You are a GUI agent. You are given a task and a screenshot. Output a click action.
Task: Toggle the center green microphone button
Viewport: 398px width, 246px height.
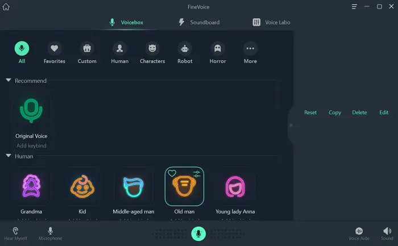tap(198, 234)
